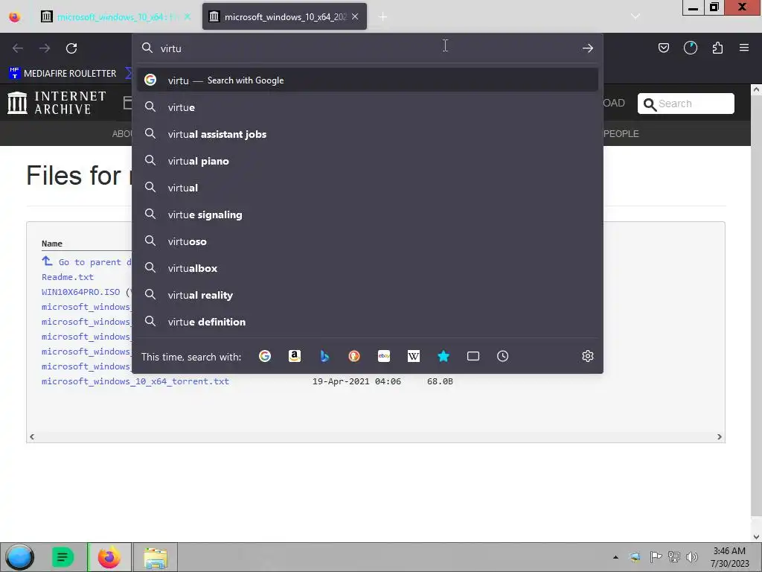Click page scrollbar down arrow

tap(756, 536)
